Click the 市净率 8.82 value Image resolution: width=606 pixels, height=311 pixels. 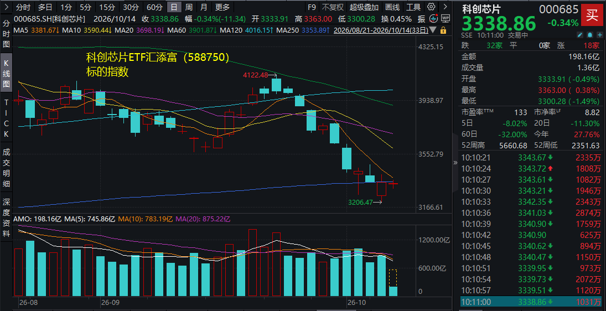pos(593,112)
